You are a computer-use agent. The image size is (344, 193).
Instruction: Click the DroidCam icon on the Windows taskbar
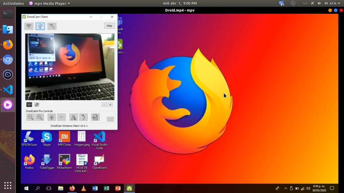[129, 188]
